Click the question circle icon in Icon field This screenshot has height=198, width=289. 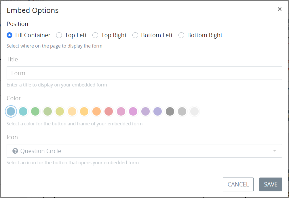pos(15,151)
